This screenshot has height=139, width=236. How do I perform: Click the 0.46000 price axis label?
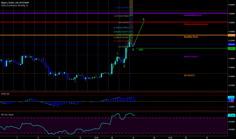click(232, 67)
